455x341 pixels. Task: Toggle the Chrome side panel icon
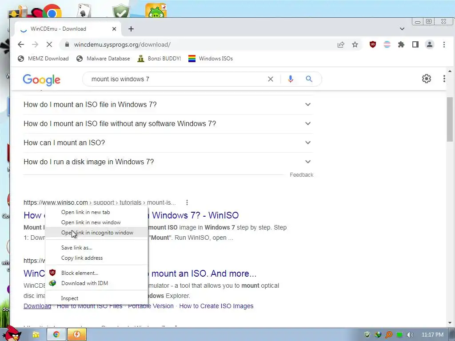coord(415,44)
